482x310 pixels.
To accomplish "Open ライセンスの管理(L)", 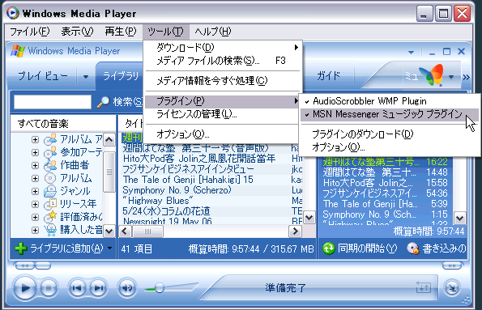I will (x=224, y=114).
